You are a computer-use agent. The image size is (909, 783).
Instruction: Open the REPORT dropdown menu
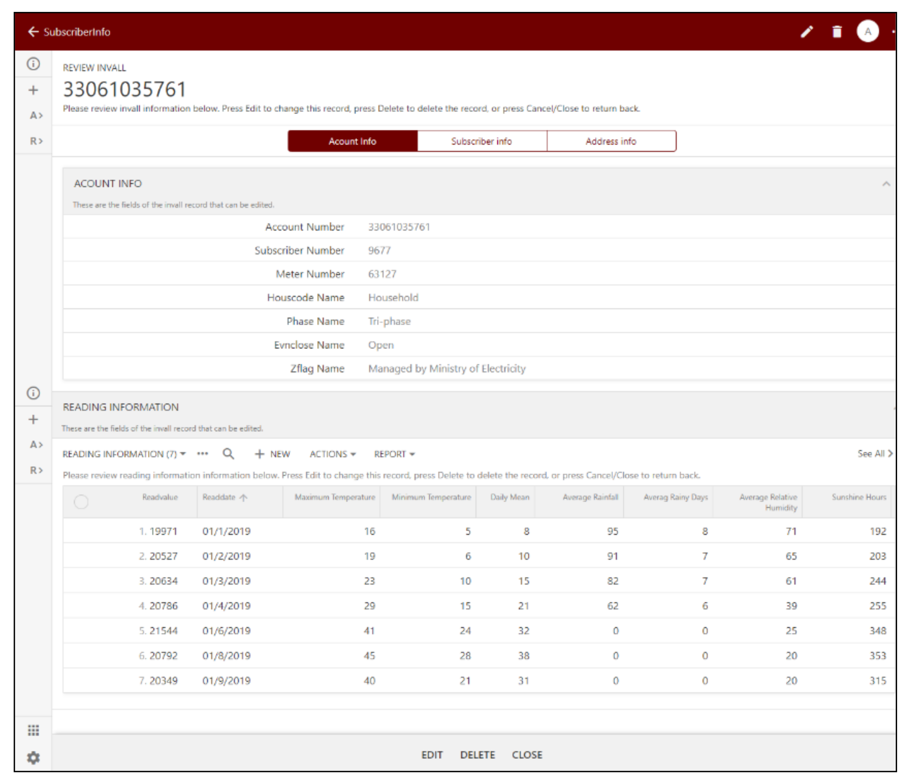tap(394, 454)
